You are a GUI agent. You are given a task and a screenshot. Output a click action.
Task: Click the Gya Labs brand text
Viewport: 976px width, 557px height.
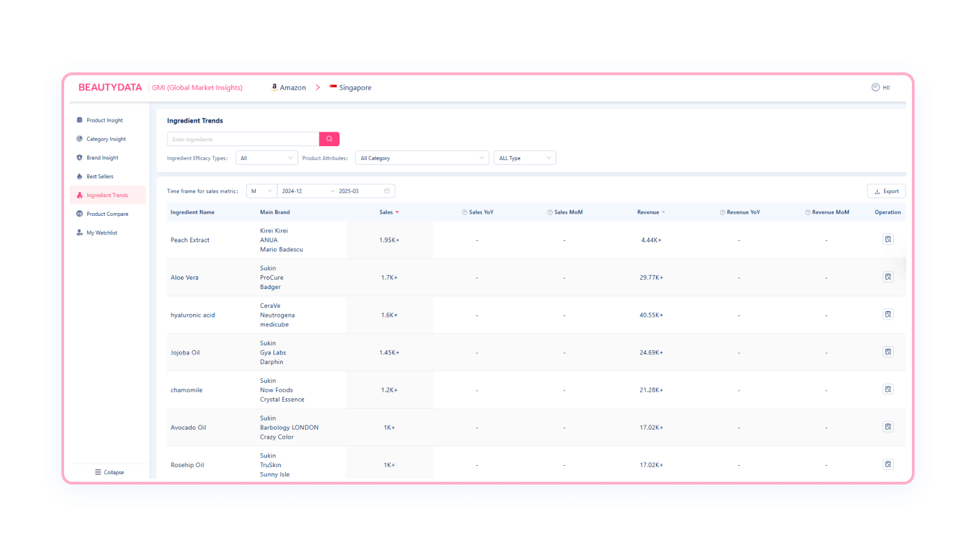273,353
